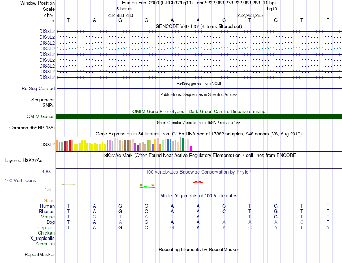The image size is (342, 263).
Task: Select the Chicken species row label
Action: tap(46, 233)
